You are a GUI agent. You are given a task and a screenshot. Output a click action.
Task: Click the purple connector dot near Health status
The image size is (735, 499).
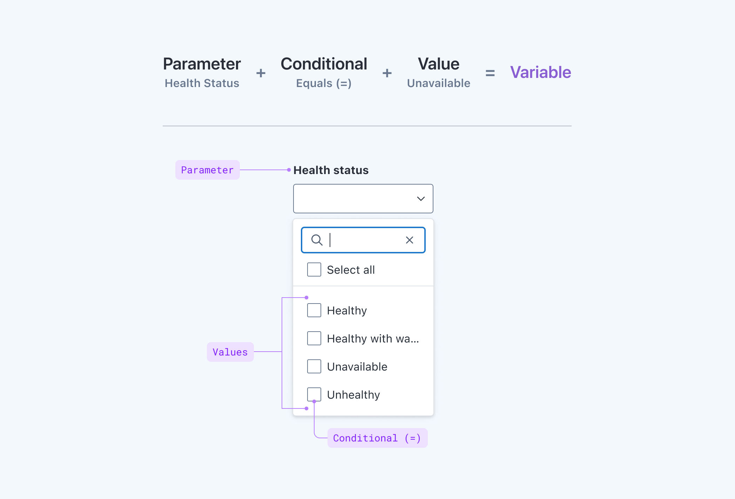point(288,170)
